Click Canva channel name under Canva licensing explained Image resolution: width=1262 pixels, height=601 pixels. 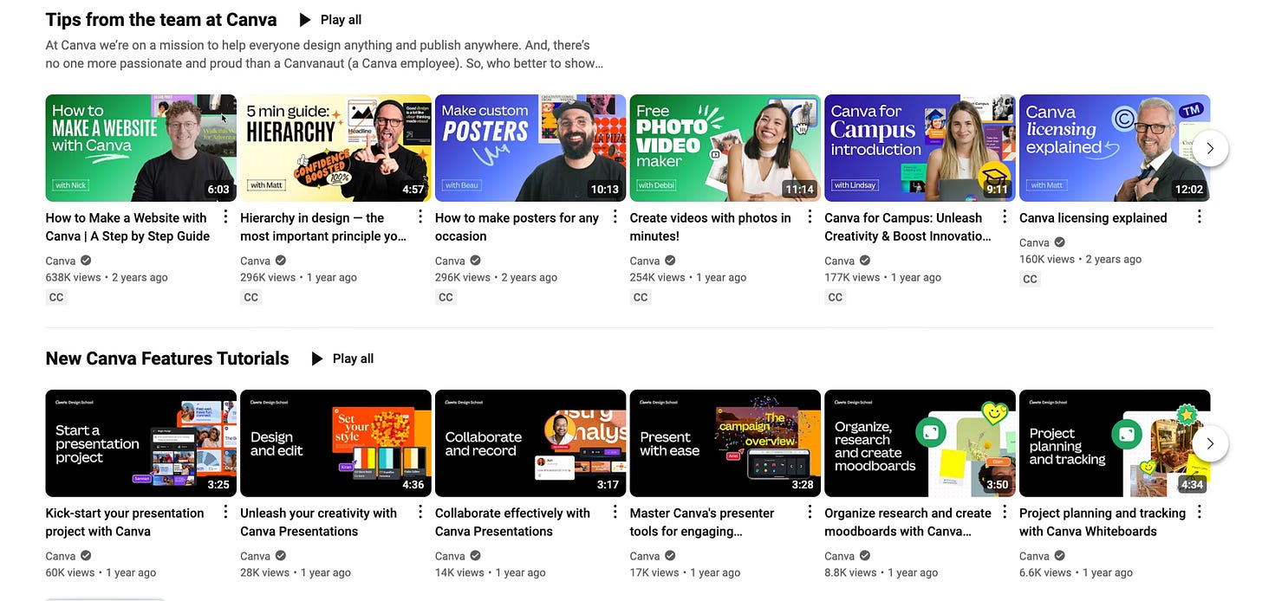[1035, 242]
